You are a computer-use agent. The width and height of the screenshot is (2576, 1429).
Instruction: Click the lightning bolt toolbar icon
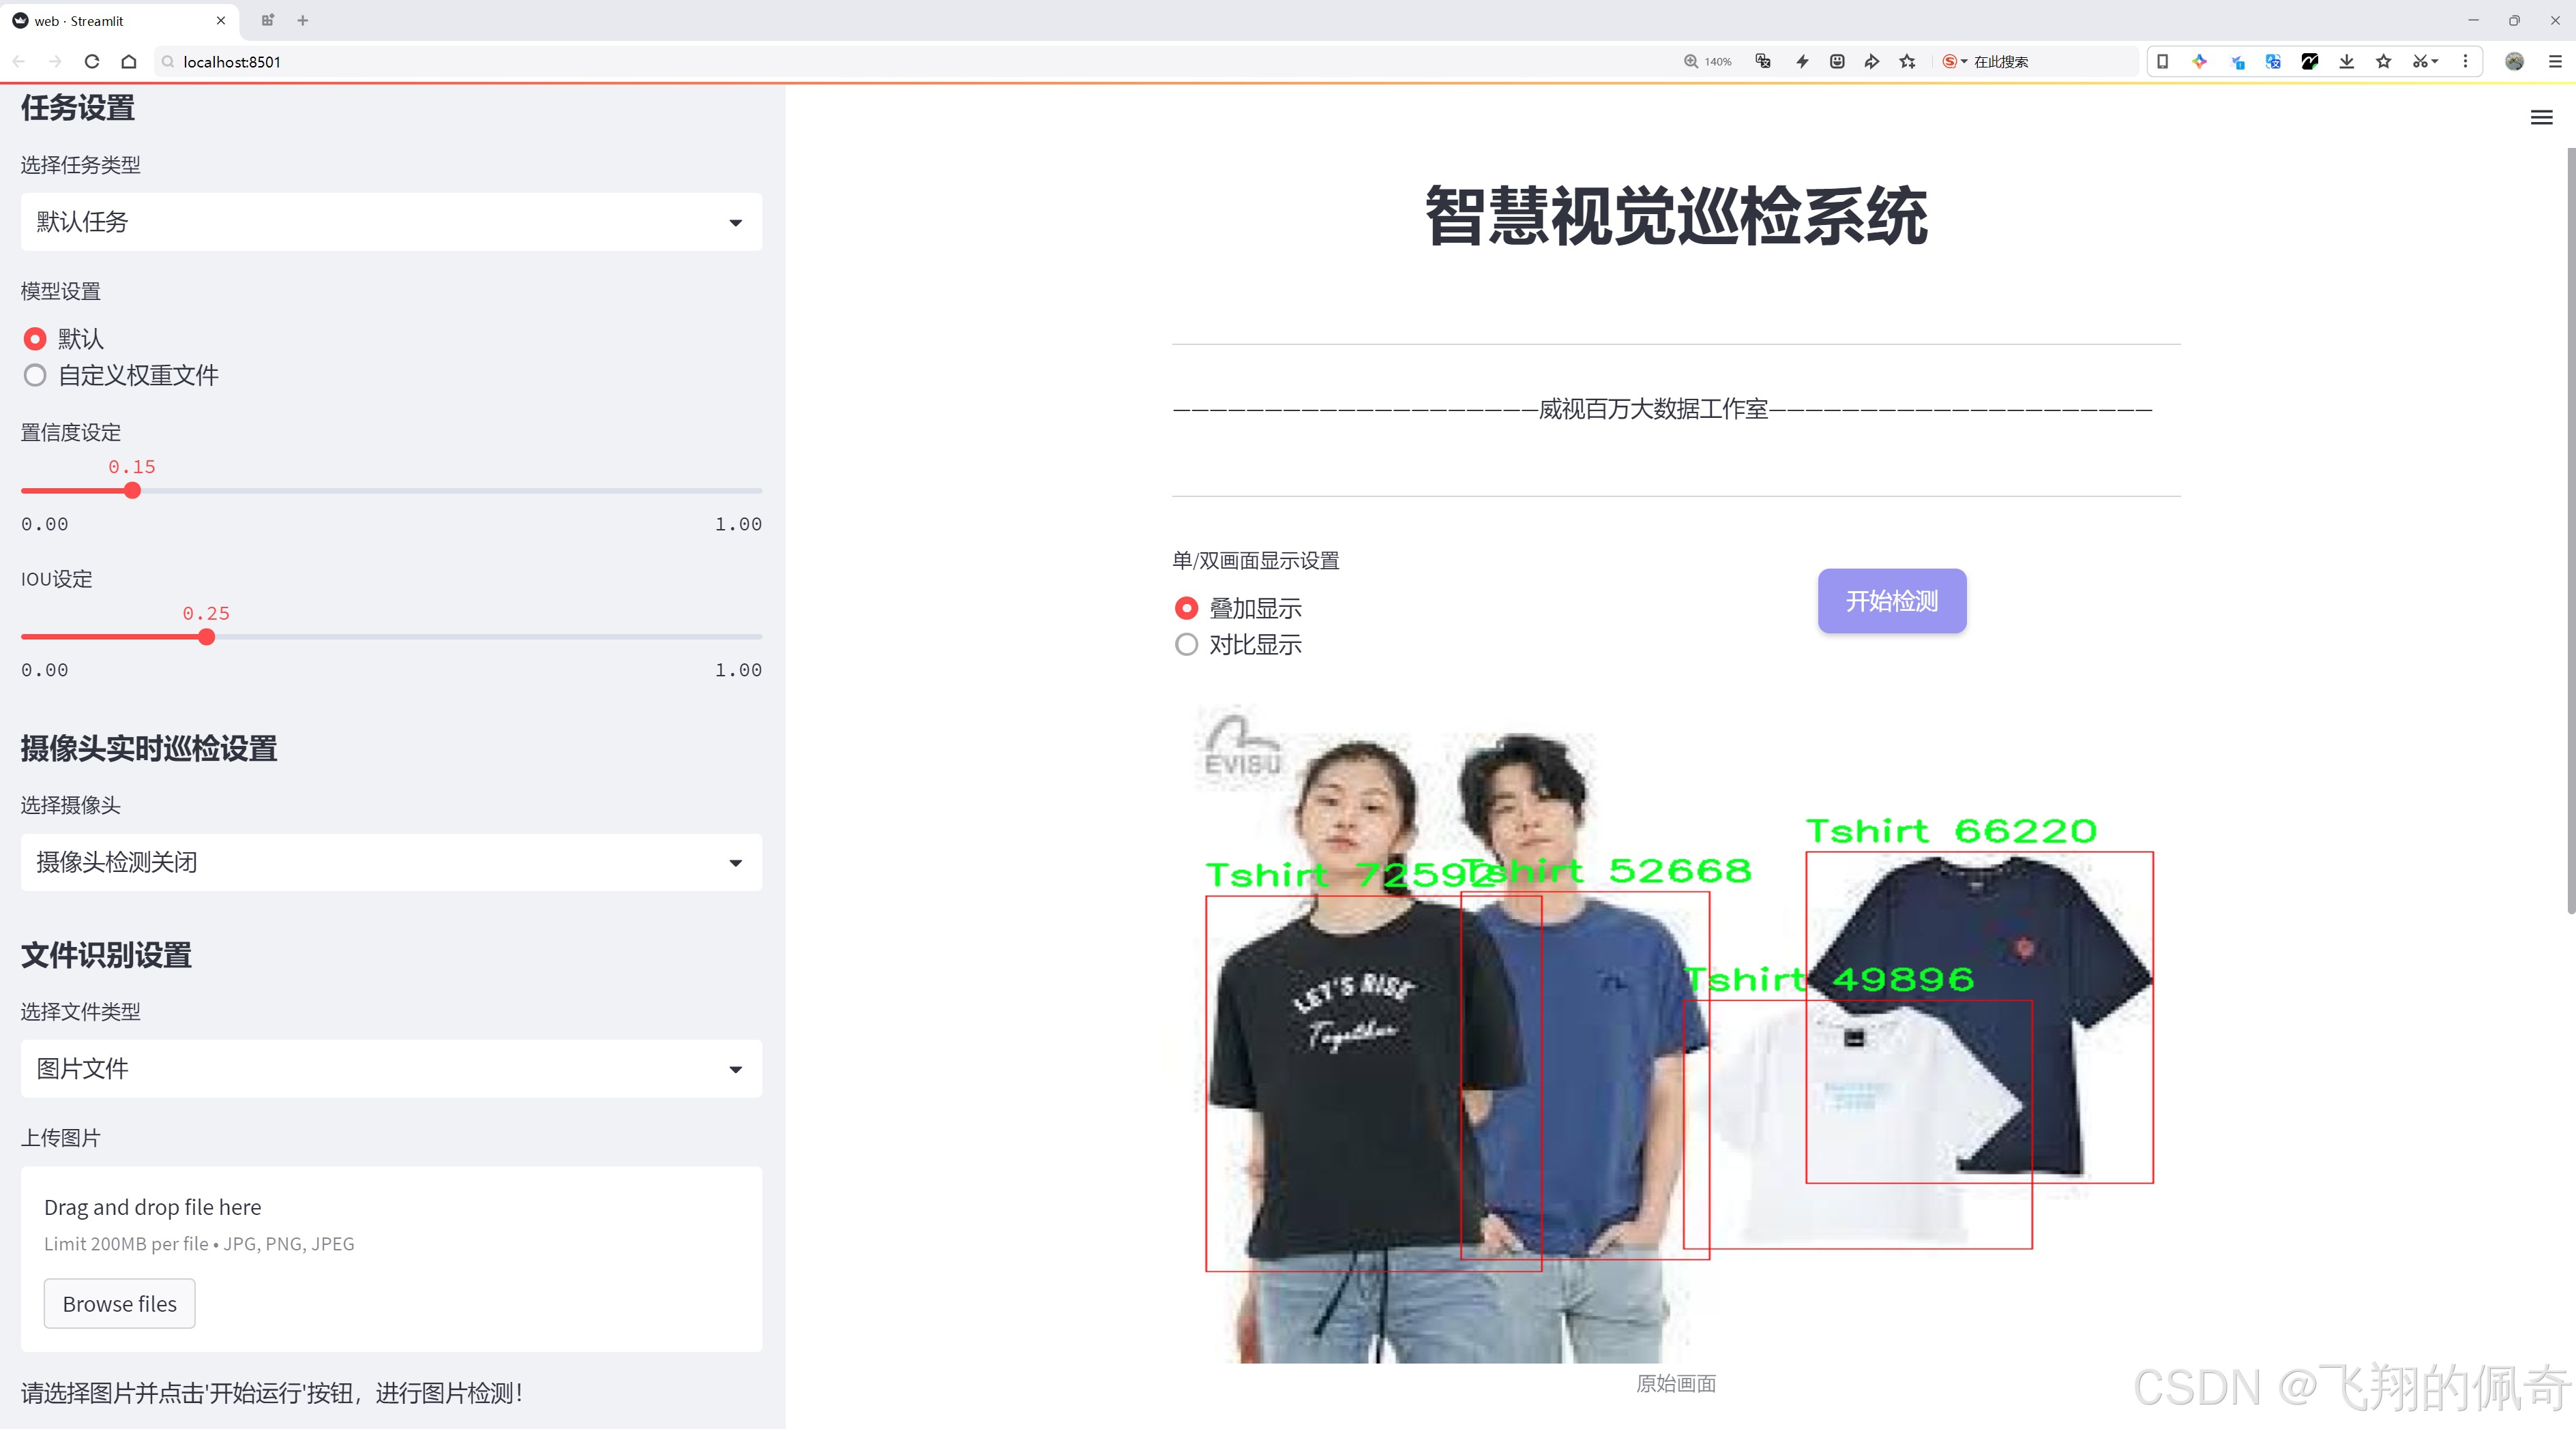[x=1801, y=61]
